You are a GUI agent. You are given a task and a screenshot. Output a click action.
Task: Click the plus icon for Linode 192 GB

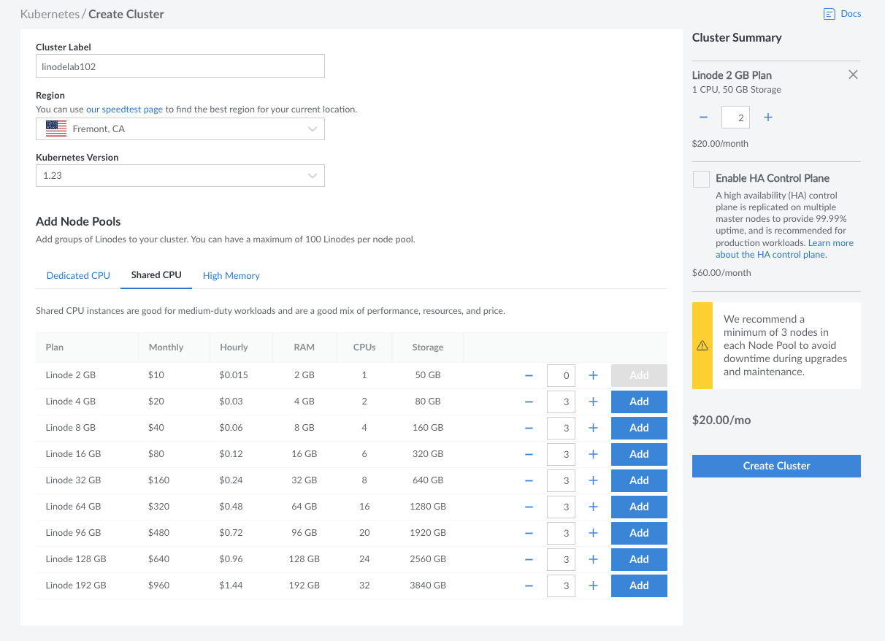click(593, 586)
